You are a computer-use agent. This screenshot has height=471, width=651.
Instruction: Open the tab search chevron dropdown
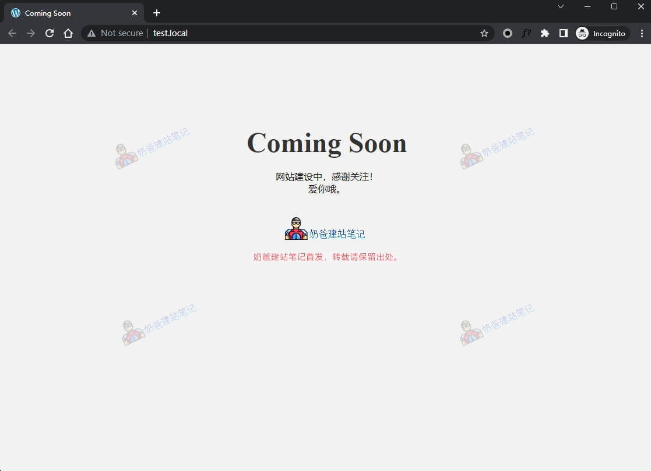[x=560, y=6]
